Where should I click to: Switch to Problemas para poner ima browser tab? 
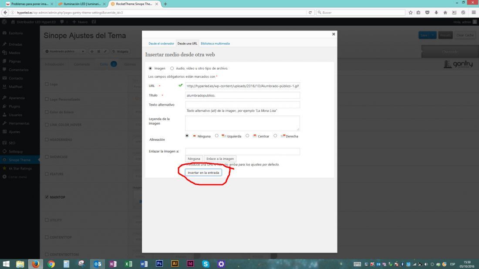tap(30, 4)
